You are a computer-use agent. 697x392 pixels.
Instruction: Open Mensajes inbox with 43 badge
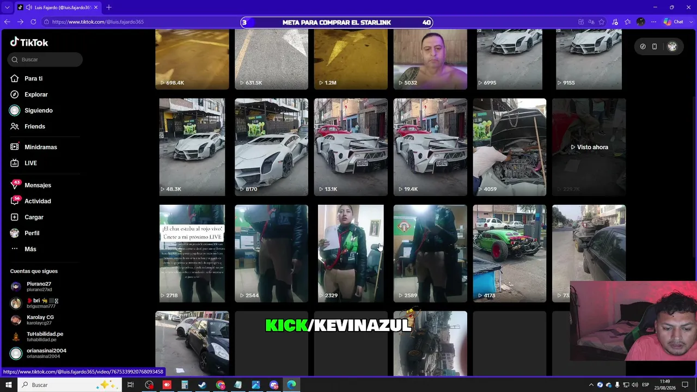point(30,185)
